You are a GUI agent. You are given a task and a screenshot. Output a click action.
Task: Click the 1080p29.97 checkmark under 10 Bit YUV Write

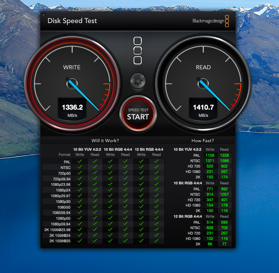pyautogui.click(x=80, y=195)
